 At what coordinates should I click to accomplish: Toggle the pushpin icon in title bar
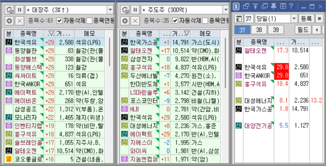tap(274, 6)
